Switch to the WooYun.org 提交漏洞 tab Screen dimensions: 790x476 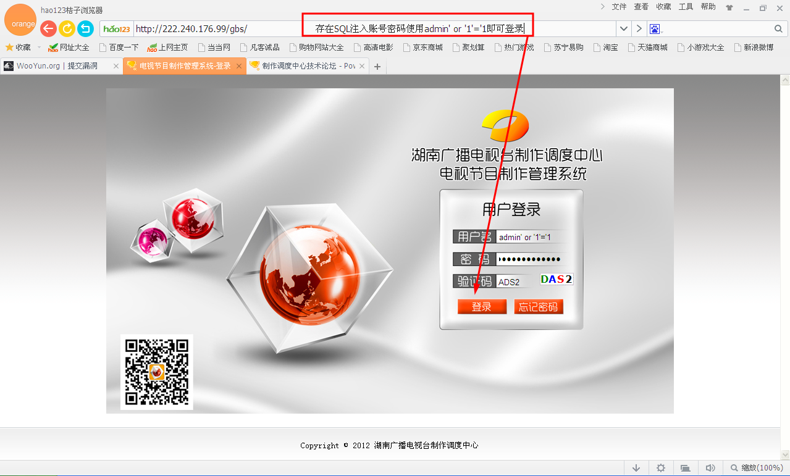coord(57,66)
